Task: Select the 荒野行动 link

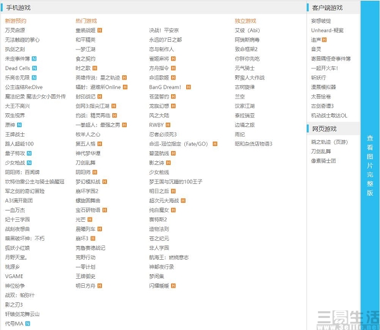Action: point(85,257)
